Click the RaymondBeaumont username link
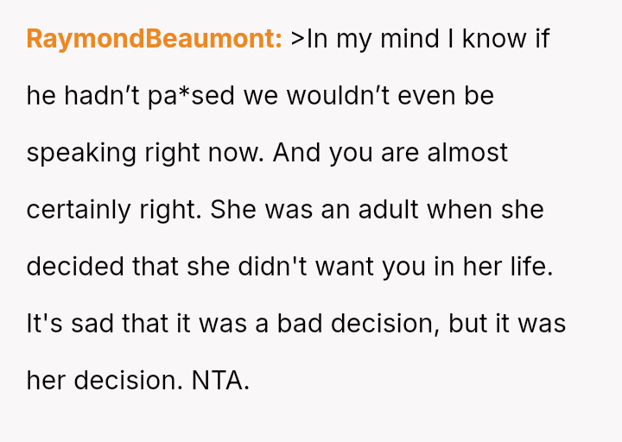This screenshot has height=442, width=622. (x=154, y=39)
